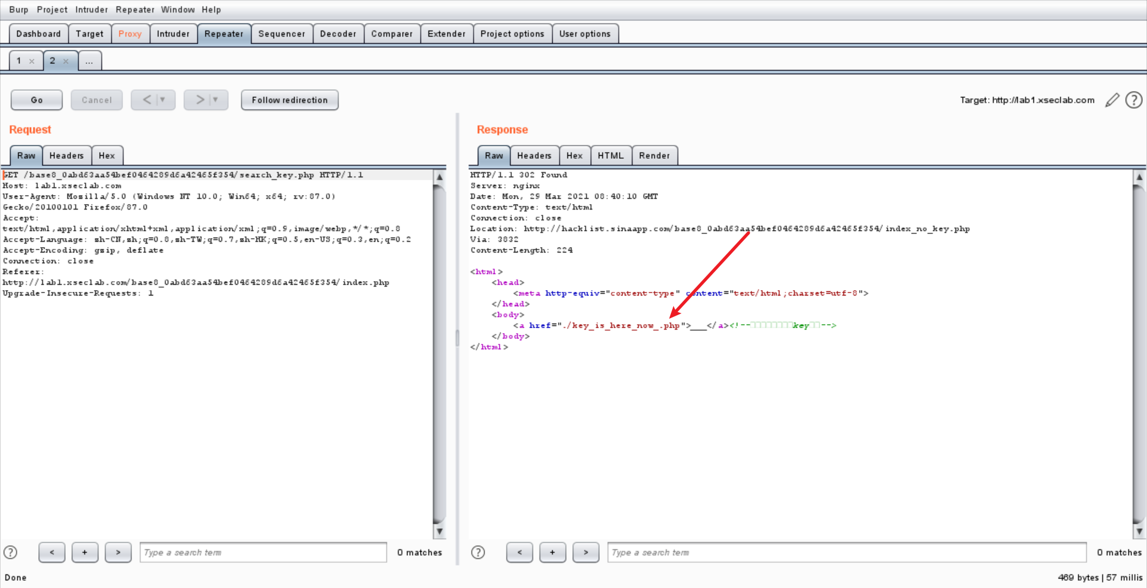Open the Burp menu
The height and width of the screenshot is (588, 1147).
click(x=19, y=10)
